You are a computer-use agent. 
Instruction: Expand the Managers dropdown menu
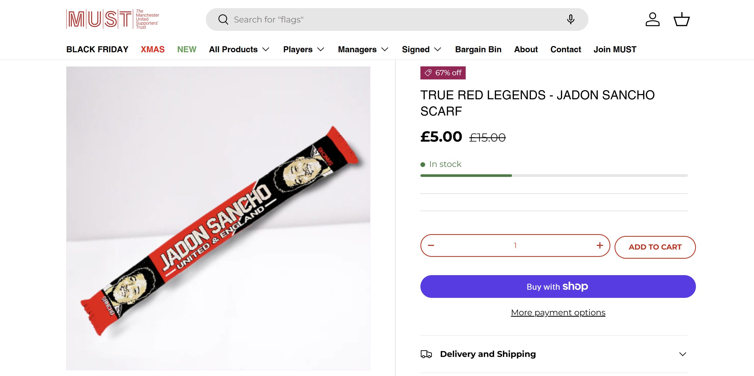(363, 49)
